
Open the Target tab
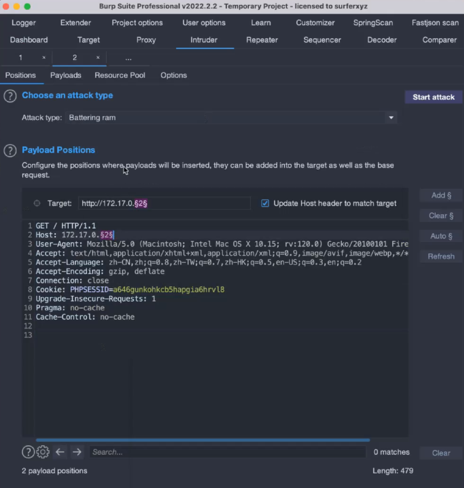pyautogui.click(x=89, y=40)
